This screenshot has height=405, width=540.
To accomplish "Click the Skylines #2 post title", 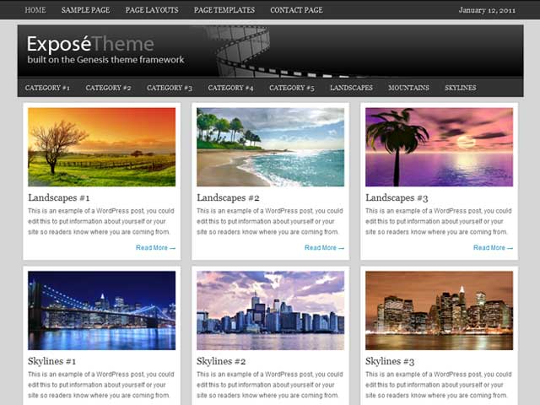I will tap(221, 361).
